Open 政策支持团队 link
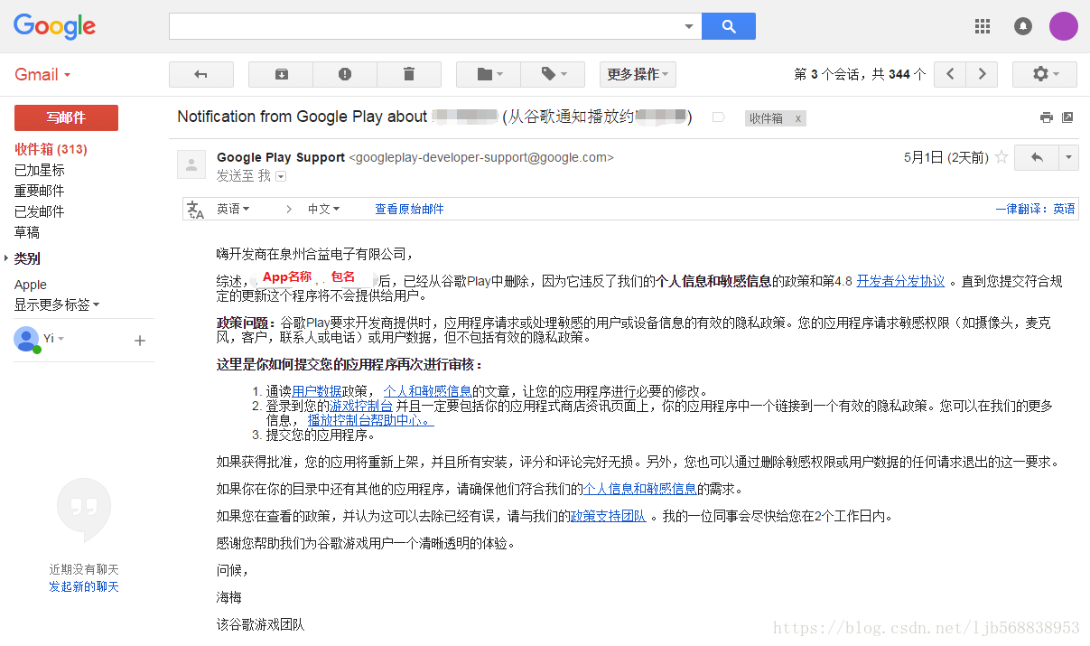1090x646 pixels. [x=607, y=517]
